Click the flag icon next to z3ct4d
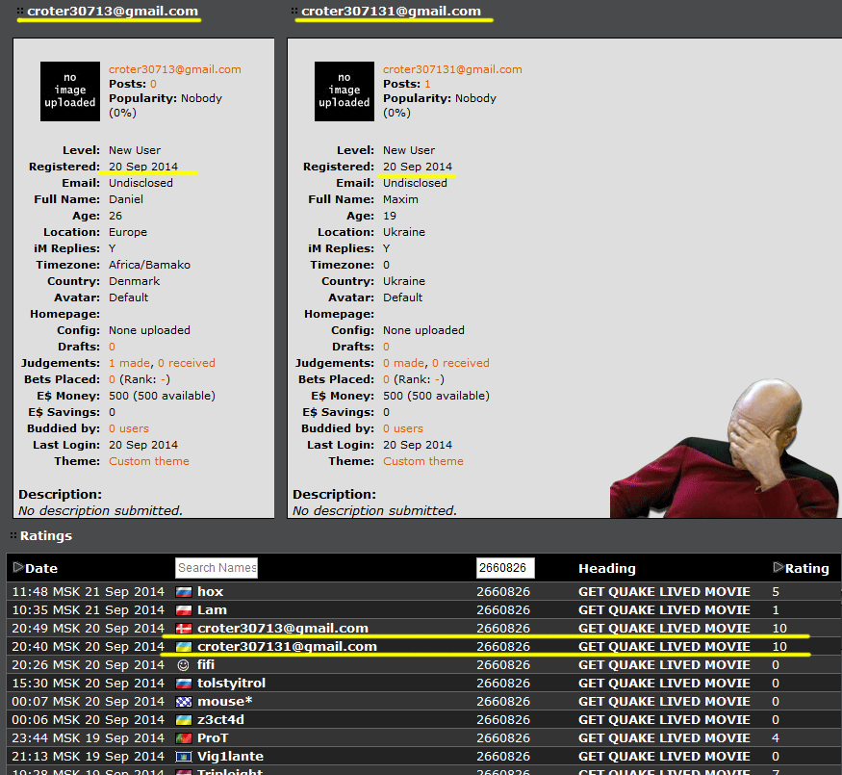The image size is (842, 775). point(183,720)
